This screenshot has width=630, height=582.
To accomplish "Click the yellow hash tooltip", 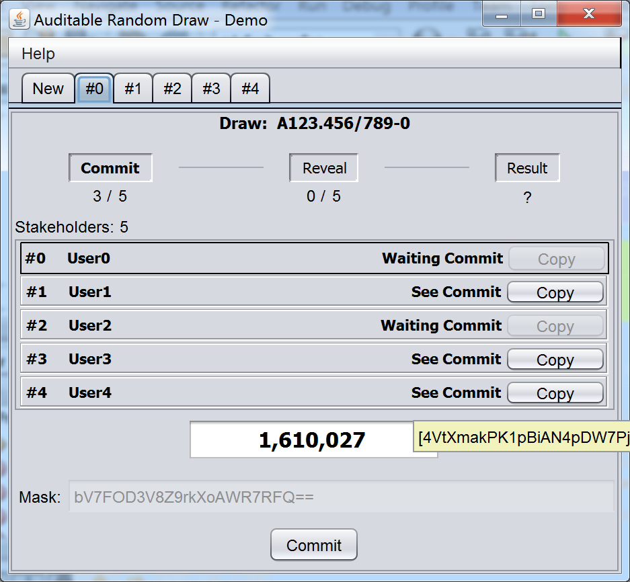I will 522,437.
